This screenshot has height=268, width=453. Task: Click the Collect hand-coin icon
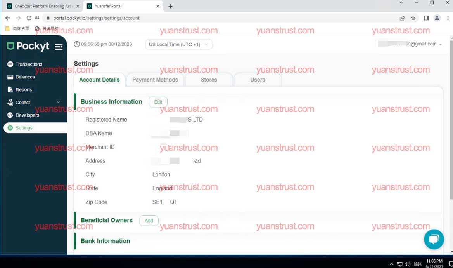pos(10,103)
